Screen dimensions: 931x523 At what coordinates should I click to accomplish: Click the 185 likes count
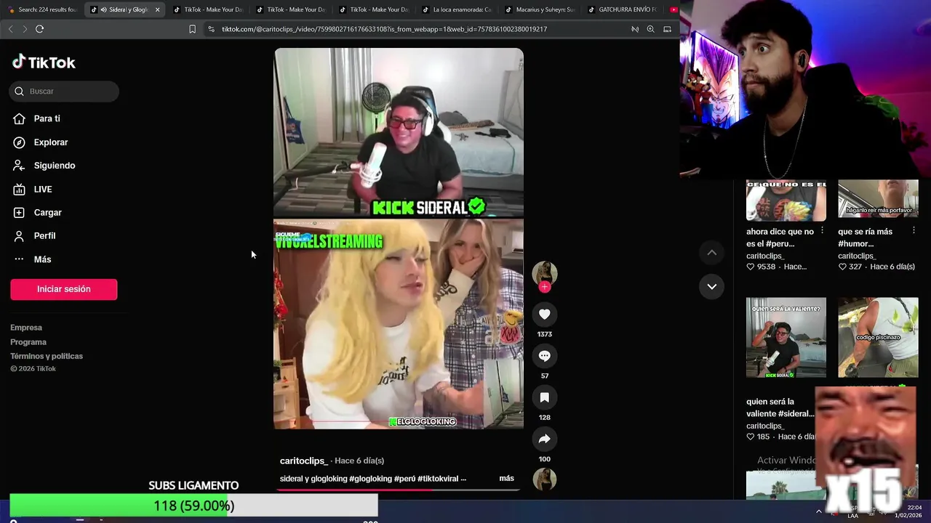coord(758,437)
